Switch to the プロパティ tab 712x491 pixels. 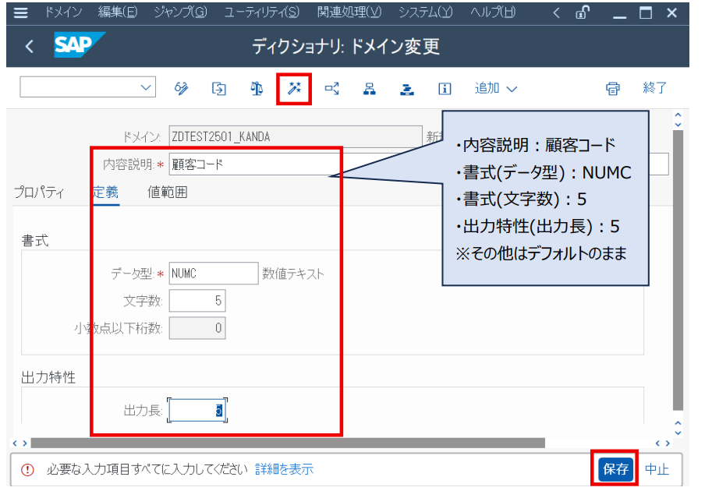pyautogui.click(x=39, y=193)
